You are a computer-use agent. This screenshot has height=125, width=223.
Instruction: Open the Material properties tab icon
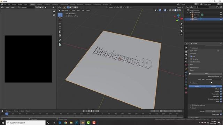(186, 88)
